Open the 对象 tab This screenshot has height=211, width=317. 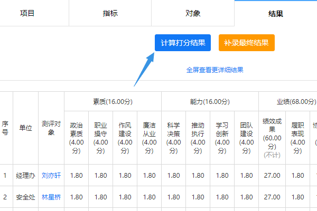click(x=193, y=13)
